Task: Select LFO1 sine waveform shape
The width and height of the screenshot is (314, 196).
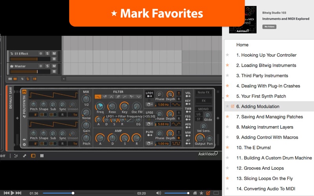Action: (x=176, y=105)
